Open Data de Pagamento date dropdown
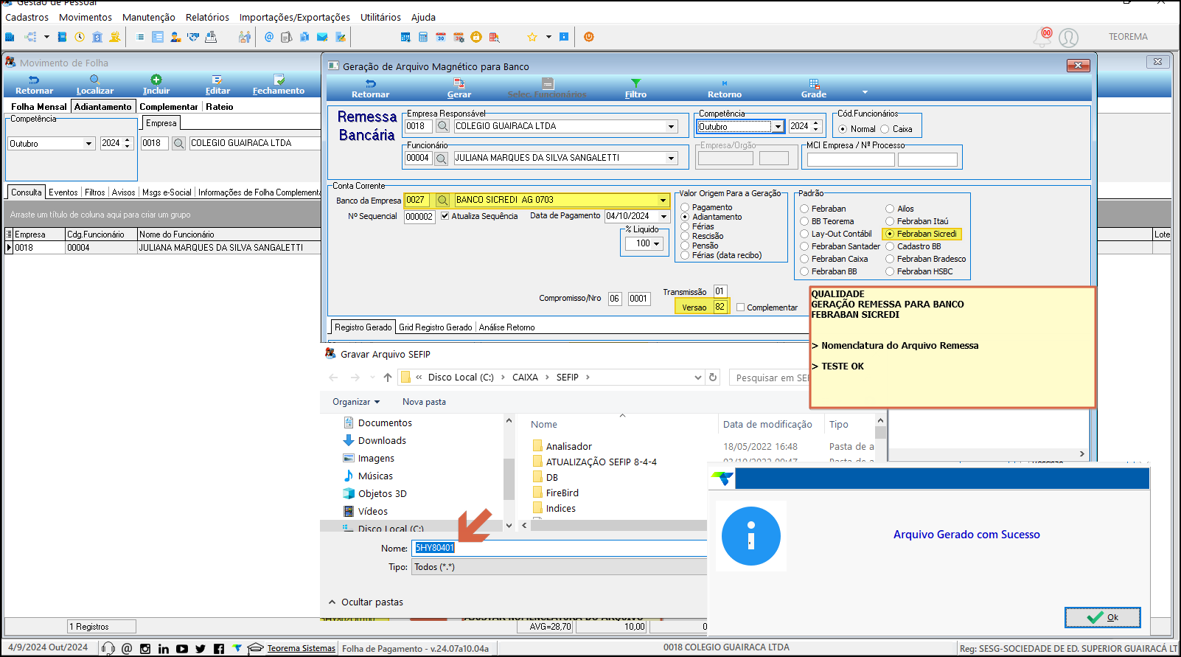Image resolution: width=1181 pixels, height=657 pixels. tap(663, 216)
